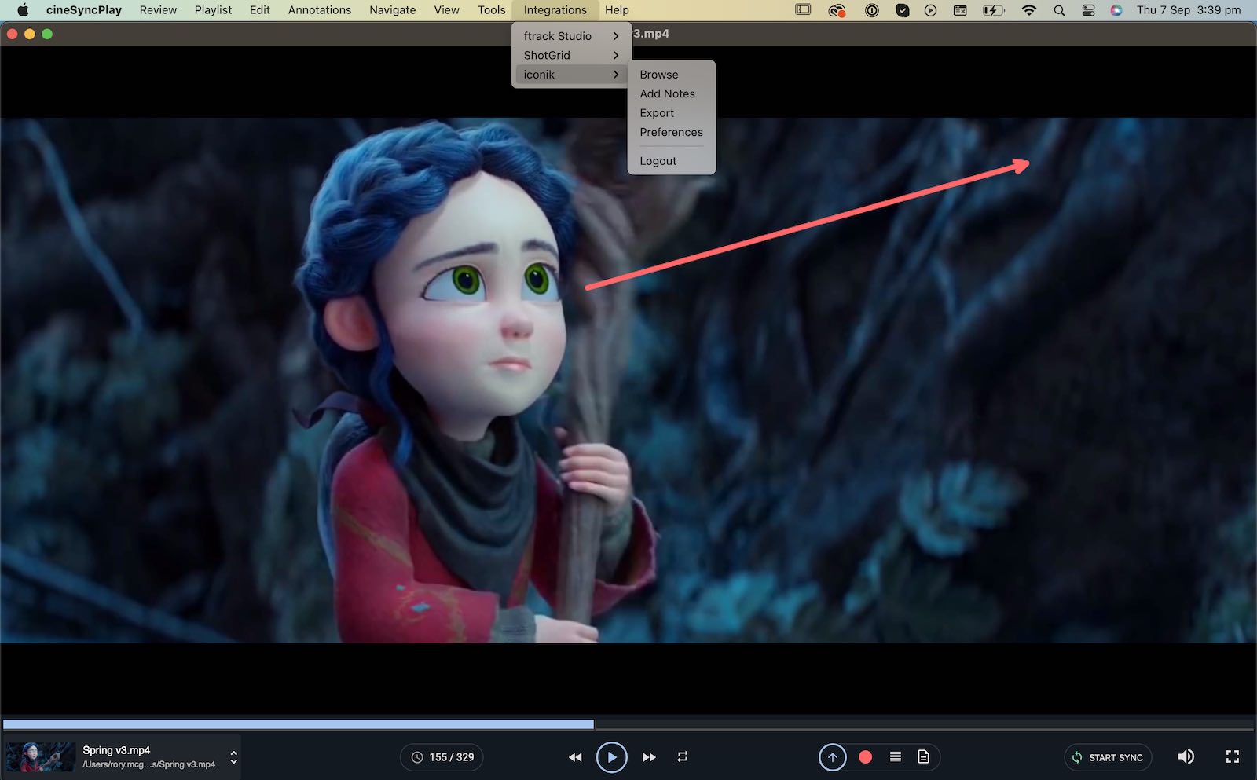Expand the ftrack Studio submenu
This screenshot has width=1257, height=780.
pos(571,36)
